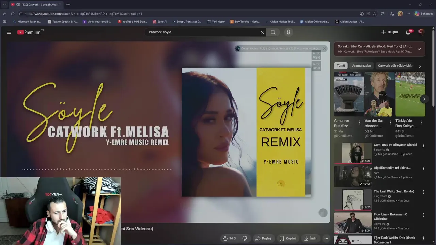Click the Gam Tozu video thumbnail 4:21
This screenshot has height=245, width=436.
353,153
